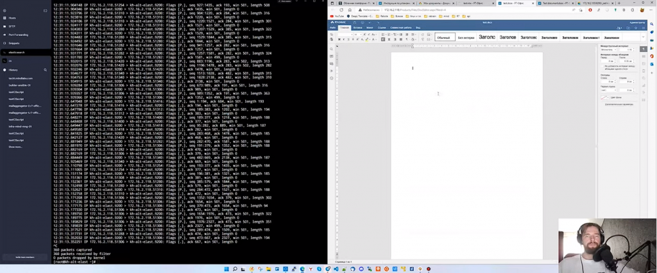This screenshot has width=657, height=273.
Task: Toggle don't add interval between paragraphs checkbox
Action: click(x=602, y=66)
